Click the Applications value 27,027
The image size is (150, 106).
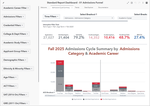click(x=48, y=37)
